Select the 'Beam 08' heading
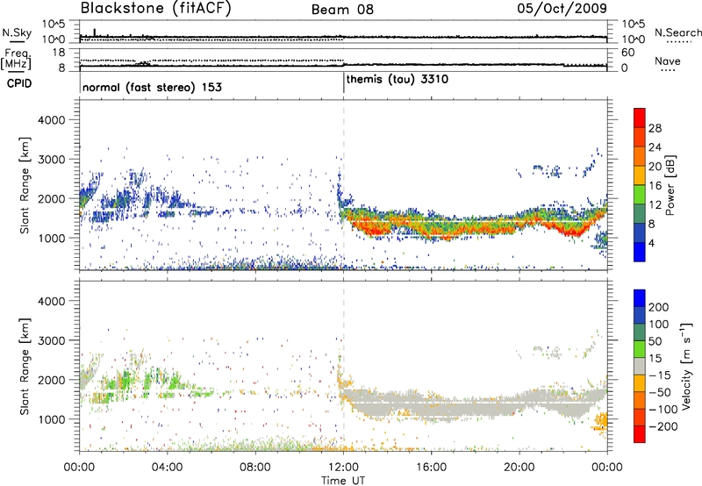The height and width of the screenshot is (486, 702). [x=342, y=10]
